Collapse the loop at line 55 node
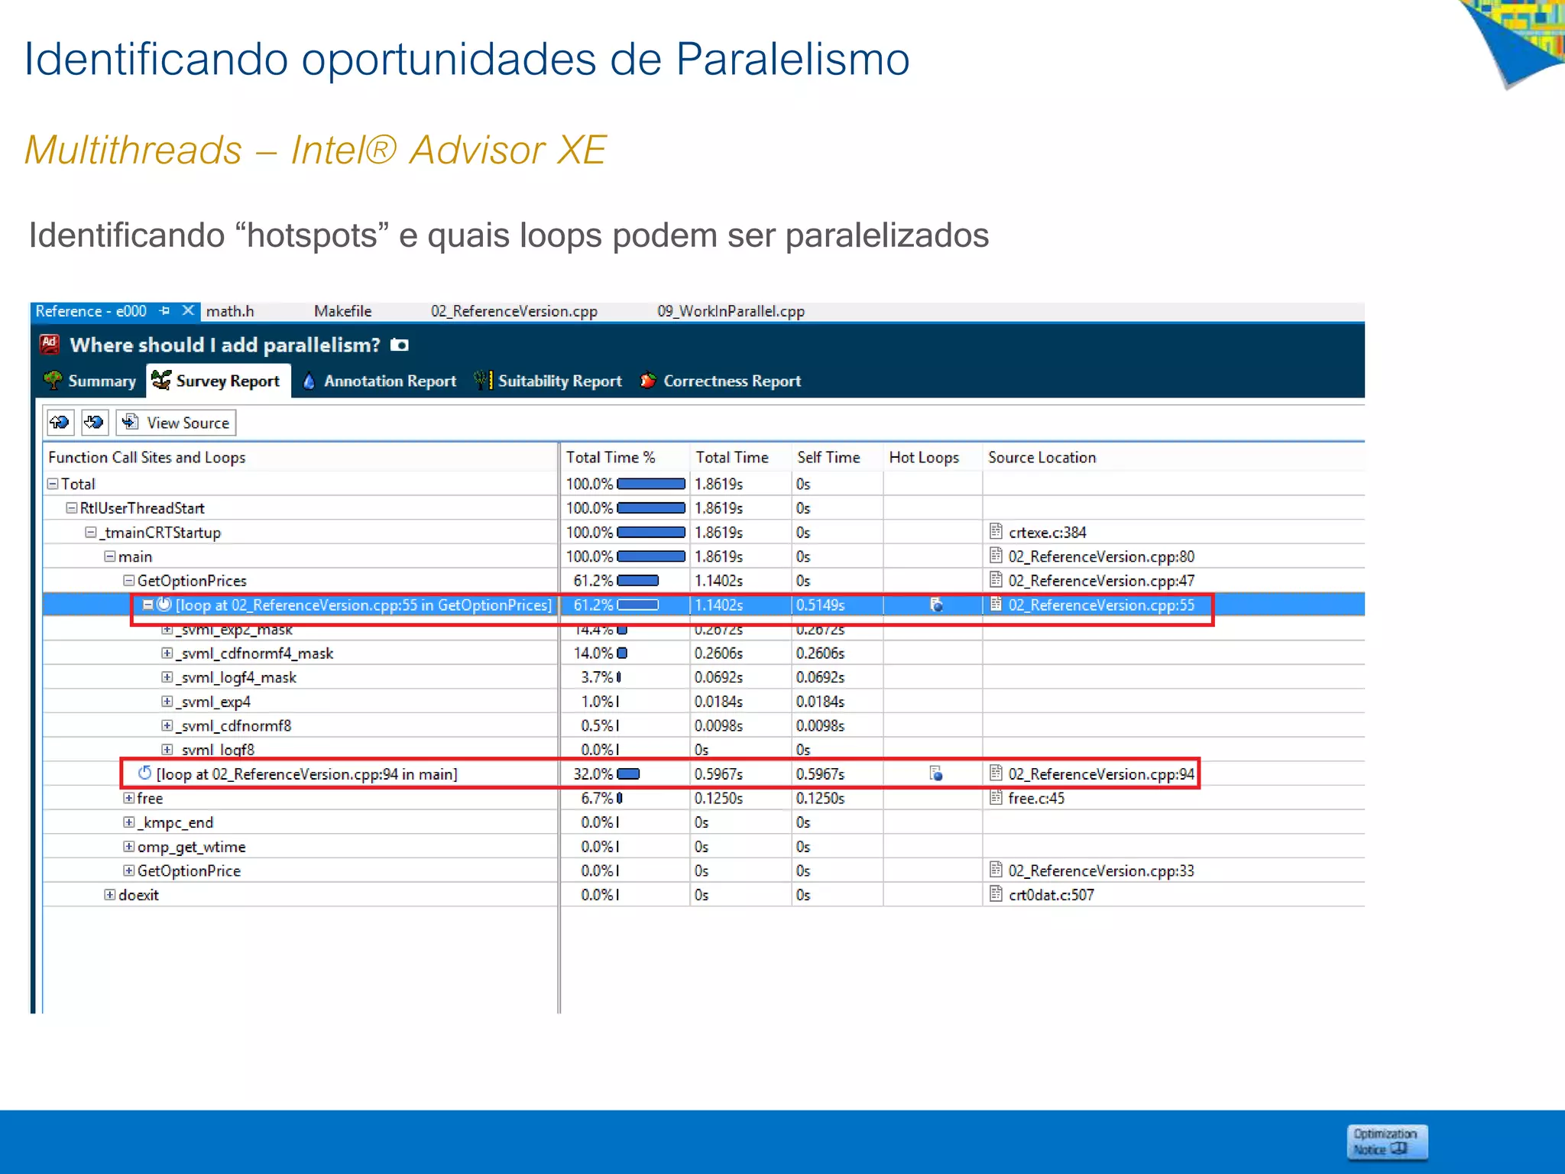The image size is (1565, 1174). pos(148,605)
